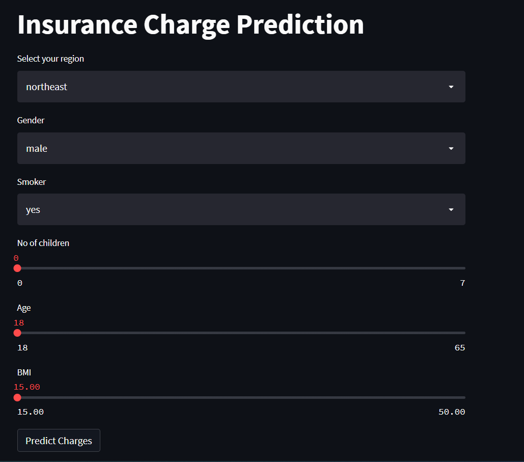Click the red '18' current age value
This screenshot has width=524, height=462.
point(19,322)
